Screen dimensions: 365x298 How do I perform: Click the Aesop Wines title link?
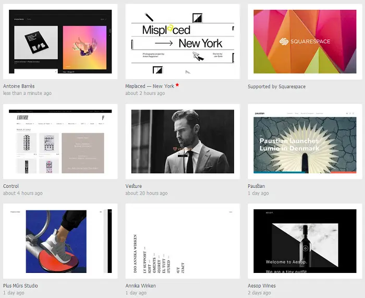coord(262,285)
